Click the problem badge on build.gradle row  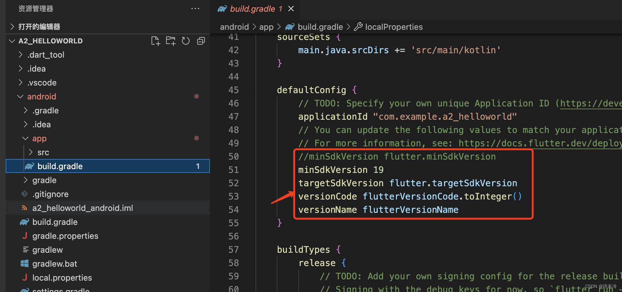tap(198, 166)
